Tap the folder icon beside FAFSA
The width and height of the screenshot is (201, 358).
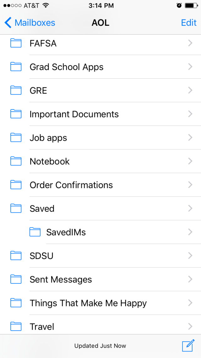pyautogui.click(x=16, y=43)
